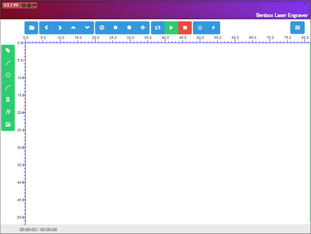The width and height of the screenshot is (311, 234).
Task: Move laser down with down chevron
Action: click(x=87, y=27)
